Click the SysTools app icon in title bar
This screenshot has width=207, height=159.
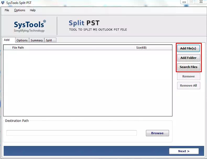point(3,3)
